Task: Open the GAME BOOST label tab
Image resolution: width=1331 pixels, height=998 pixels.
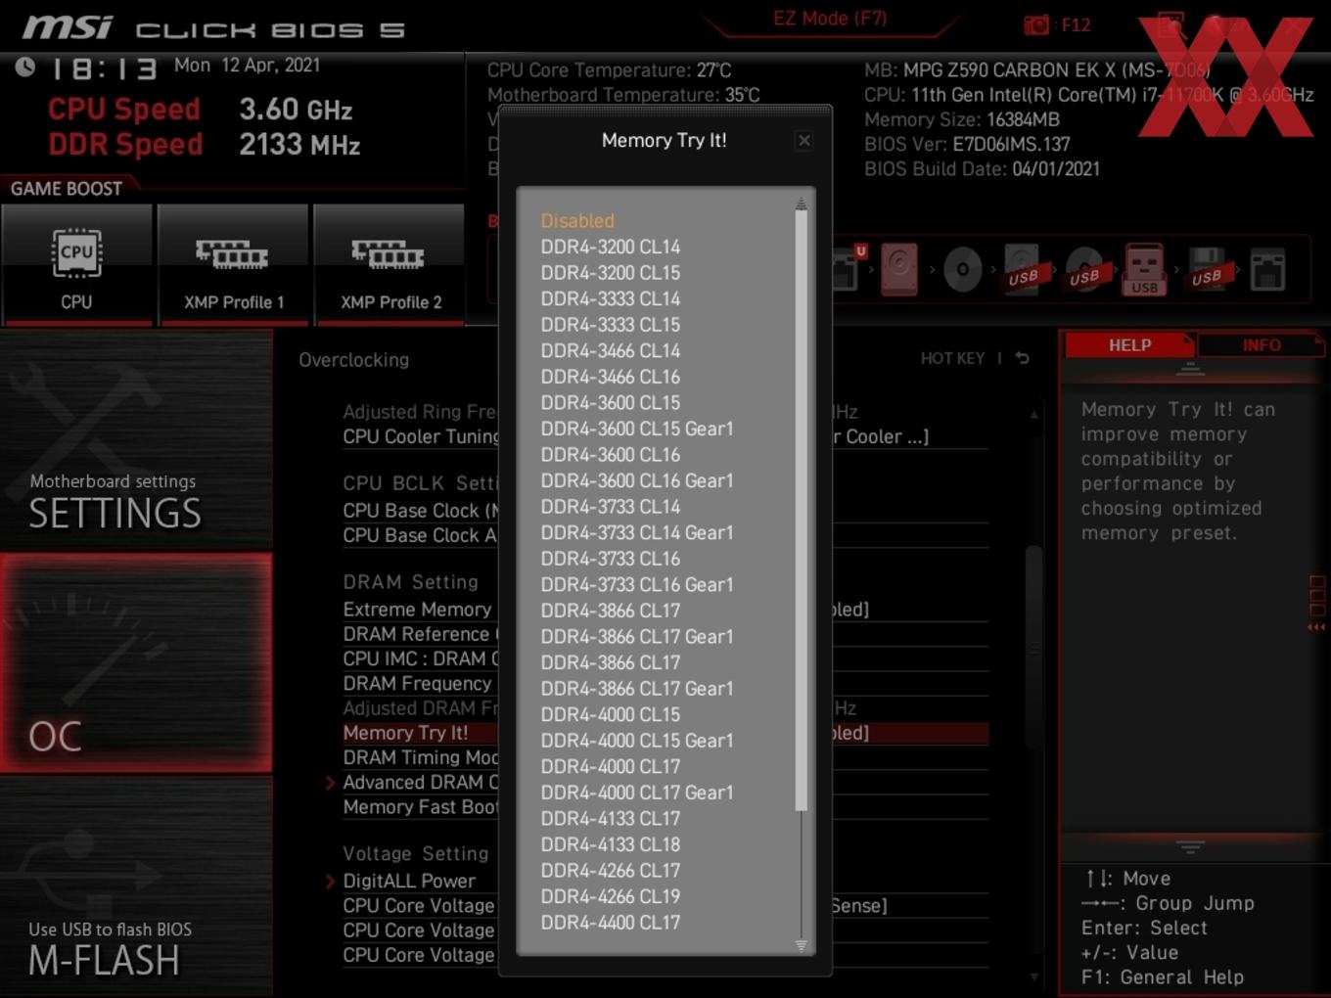Action: click(x=67, y=189)
